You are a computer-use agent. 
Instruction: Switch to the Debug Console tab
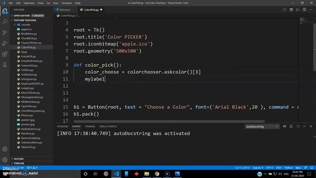click(108, 127)
